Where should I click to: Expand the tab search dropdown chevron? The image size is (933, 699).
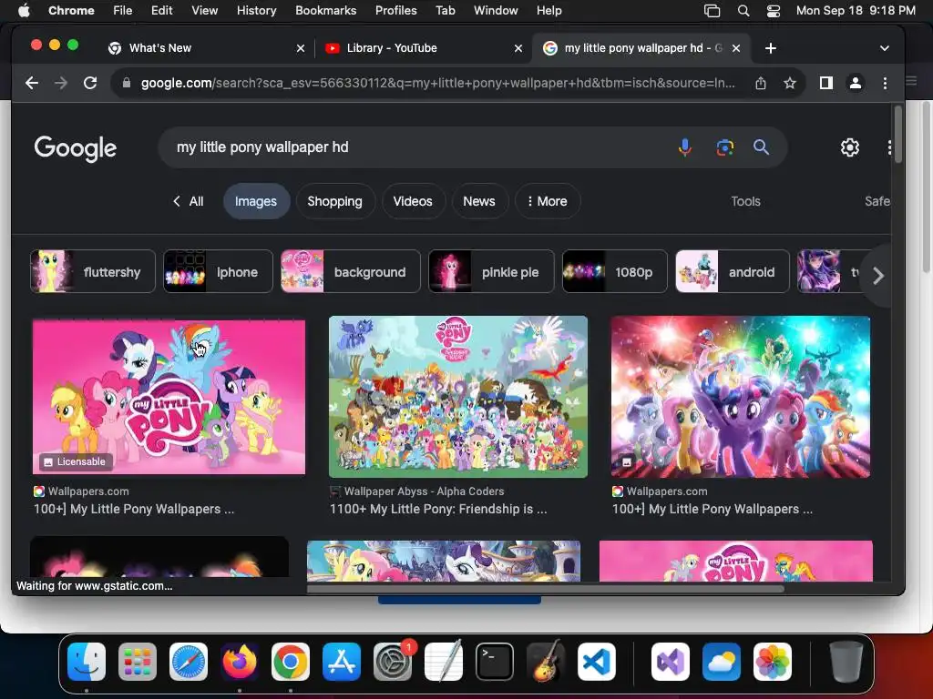pos(884,48)
